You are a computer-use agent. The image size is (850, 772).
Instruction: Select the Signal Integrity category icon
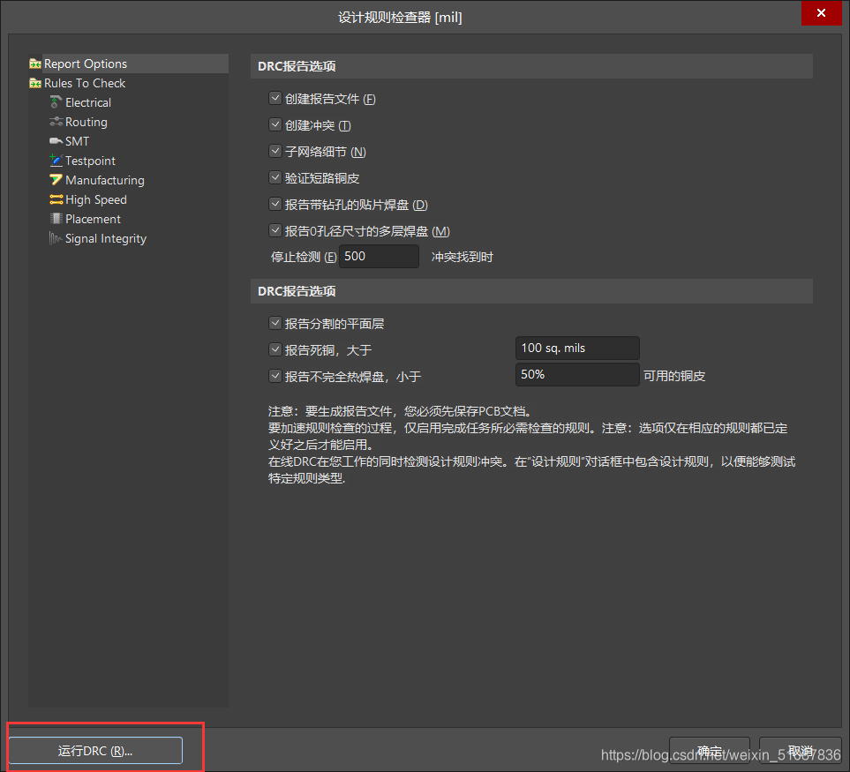56,238
